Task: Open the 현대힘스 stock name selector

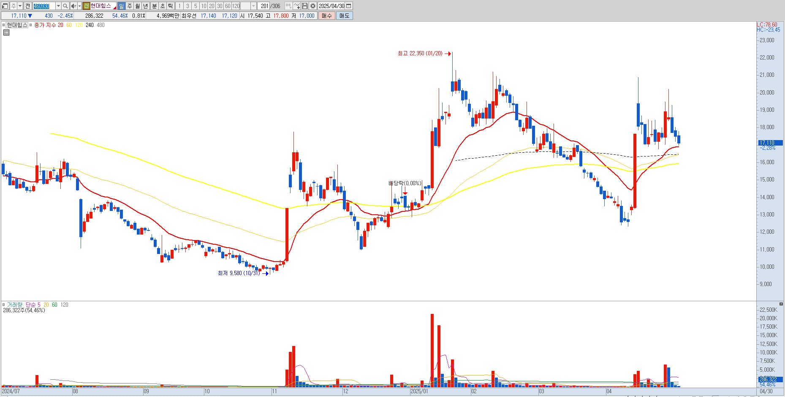Action: [103, 6]
